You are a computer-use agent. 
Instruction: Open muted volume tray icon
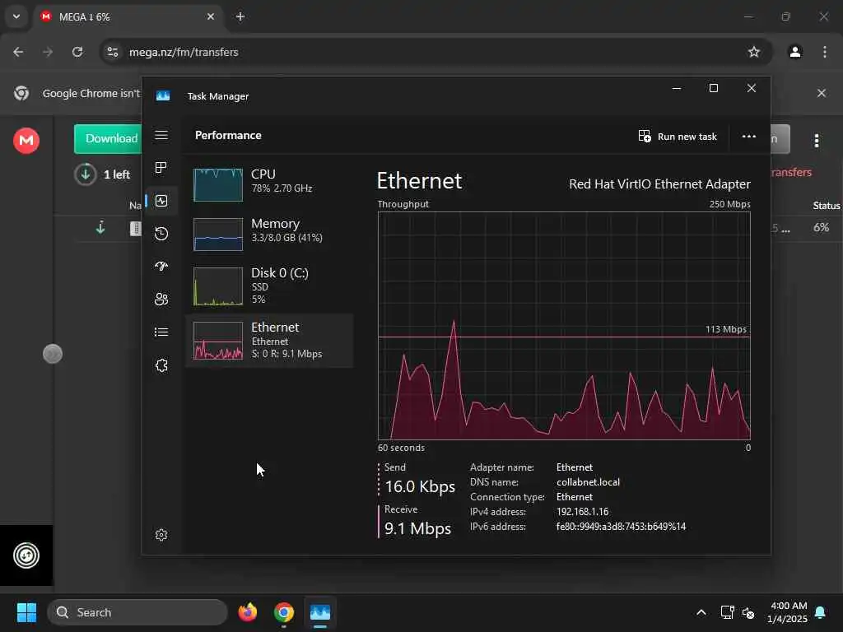click(x=748, y=612)
